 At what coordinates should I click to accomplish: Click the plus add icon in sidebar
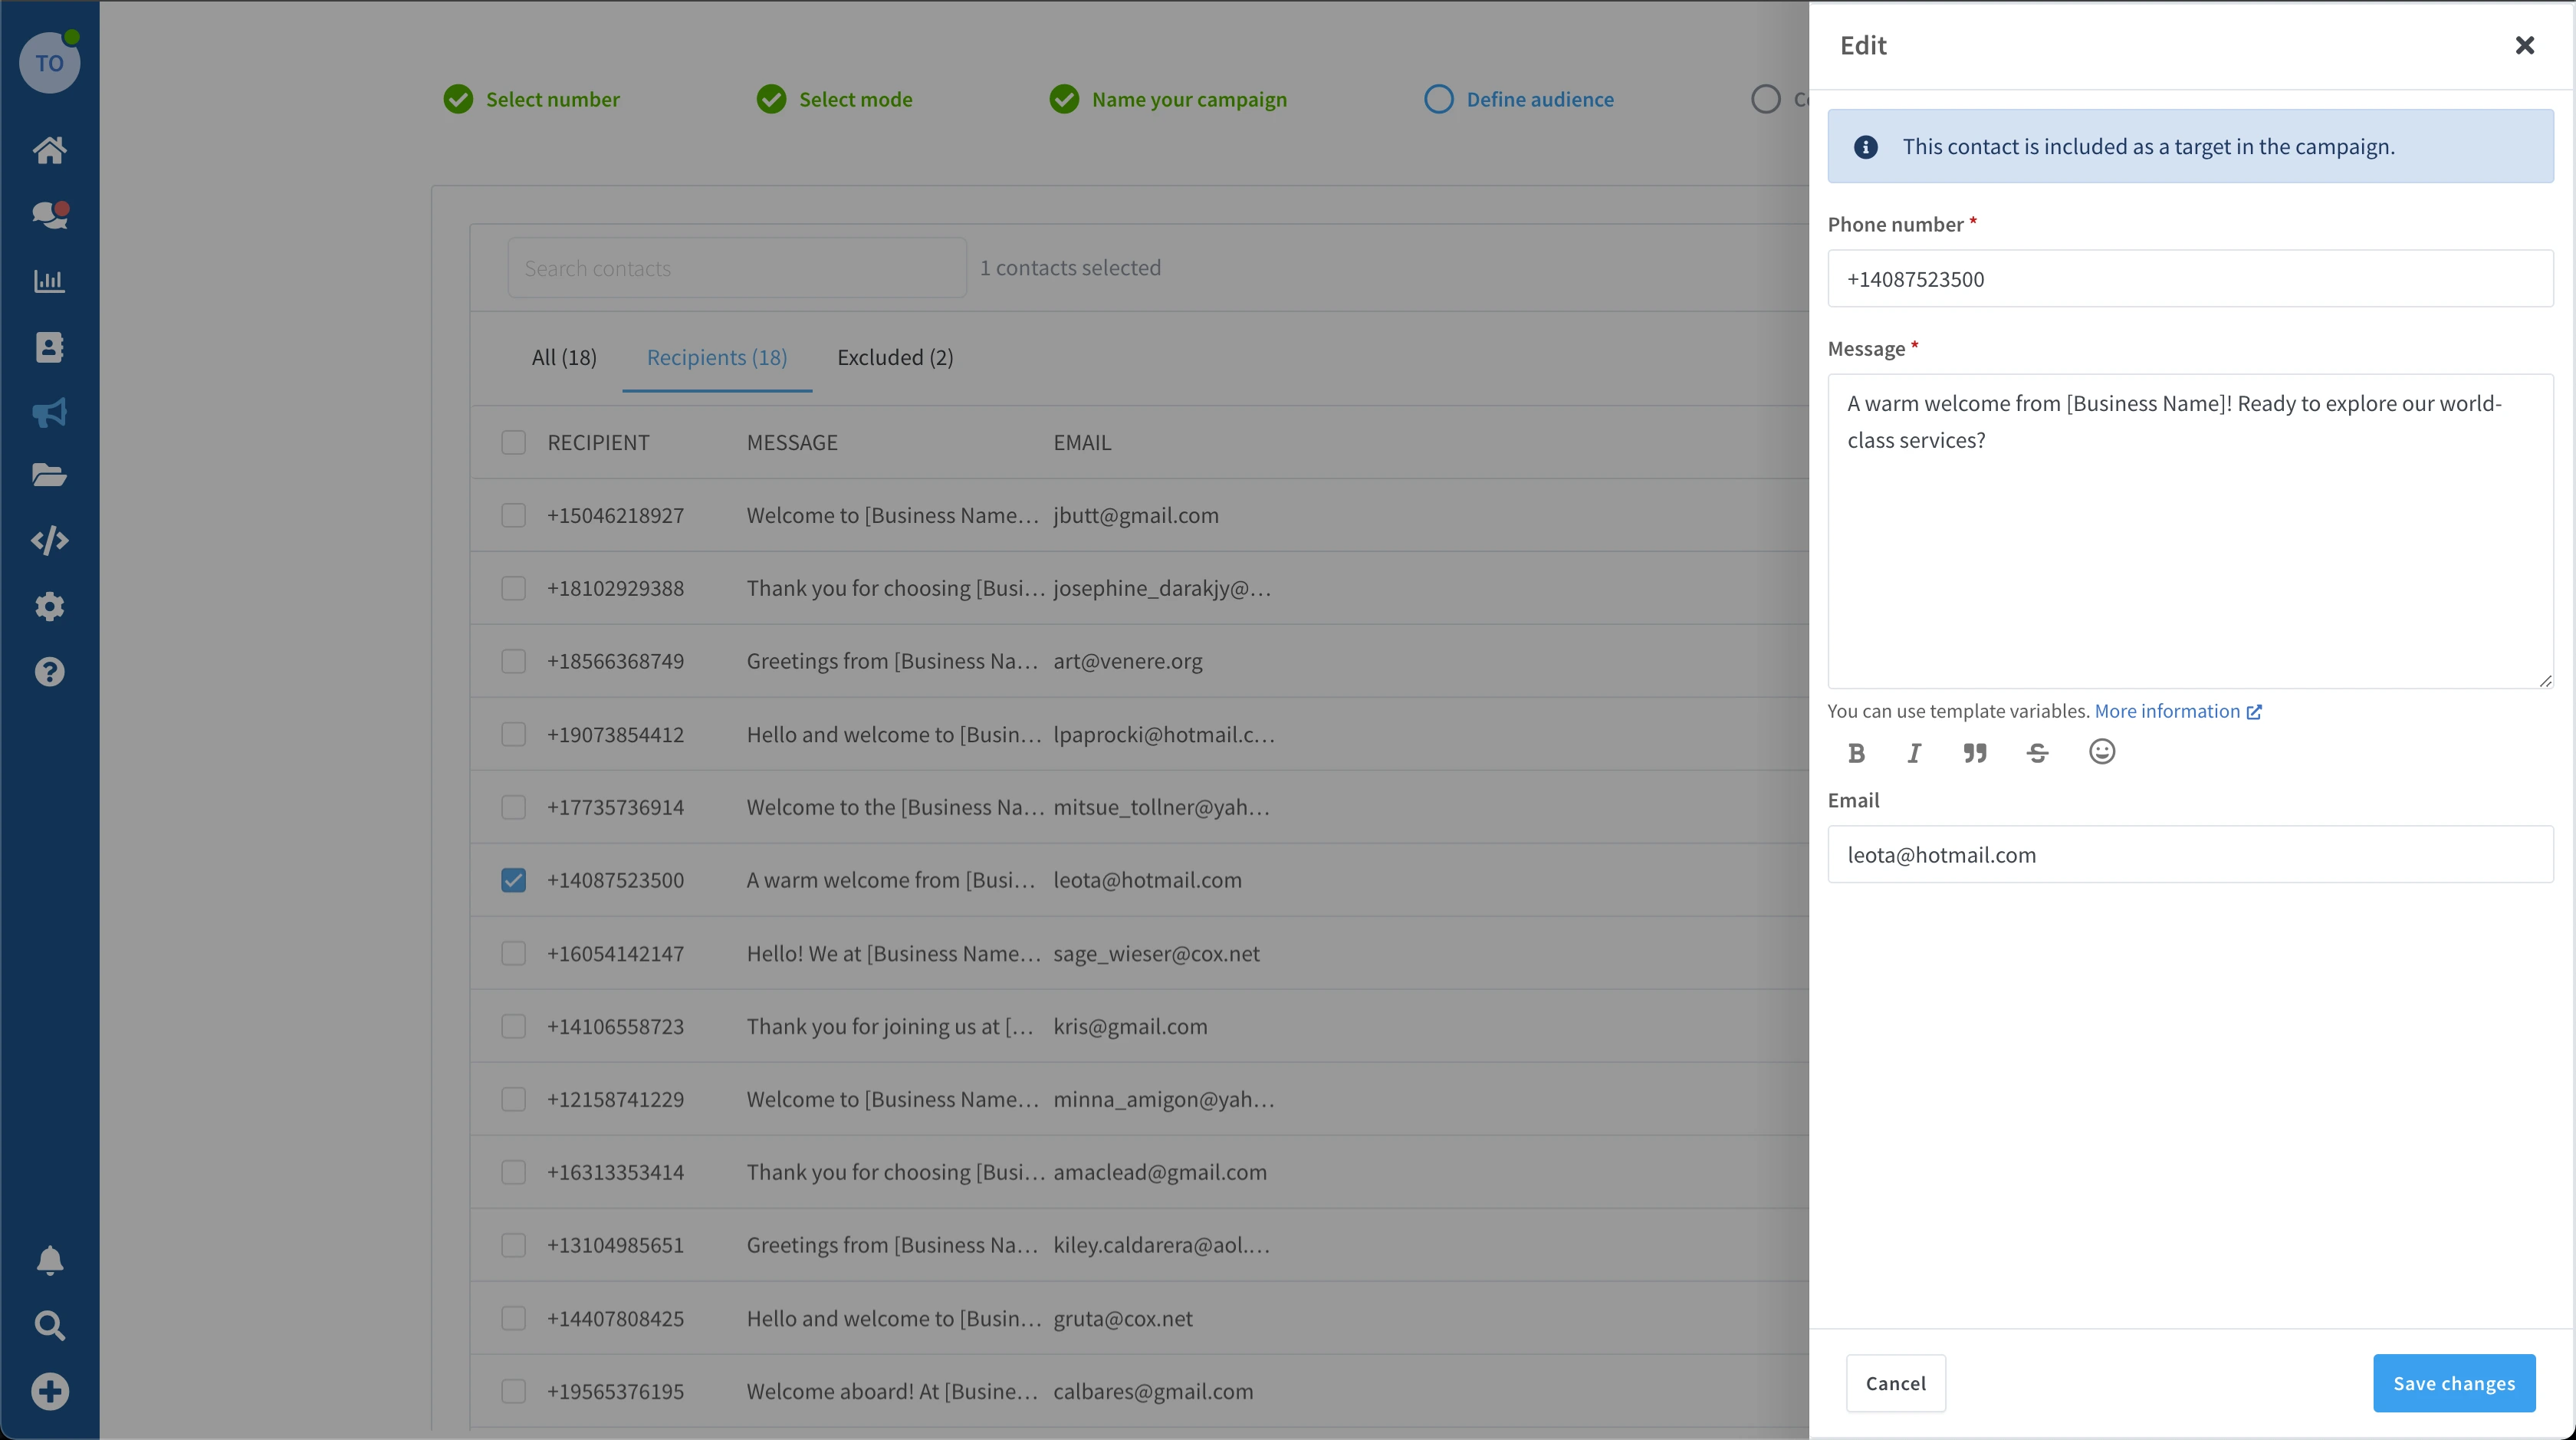[x=49, y=1391]
